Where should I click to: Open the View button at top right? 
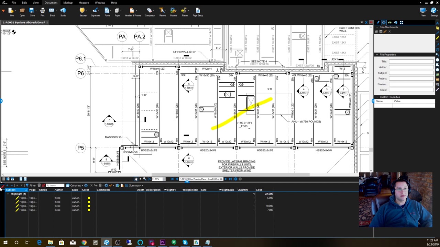(423, 12)
